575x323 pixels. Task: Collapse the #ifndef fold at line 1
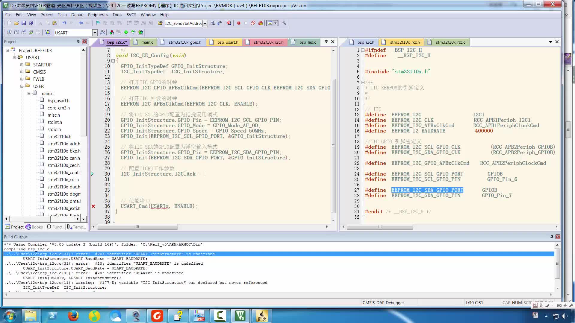pos(363,50)
